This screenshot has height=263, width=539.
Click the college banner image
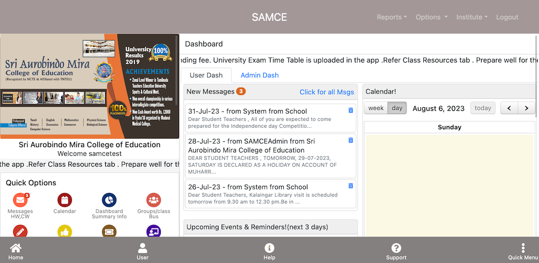tap(89, 86)
